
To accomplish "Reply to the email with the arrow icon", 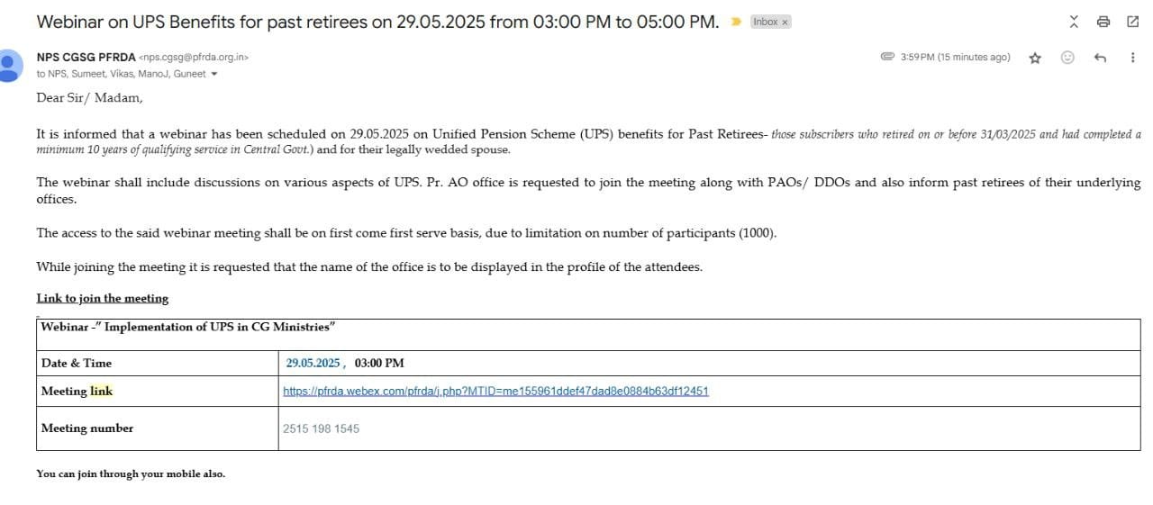I will pos(1099,58).
